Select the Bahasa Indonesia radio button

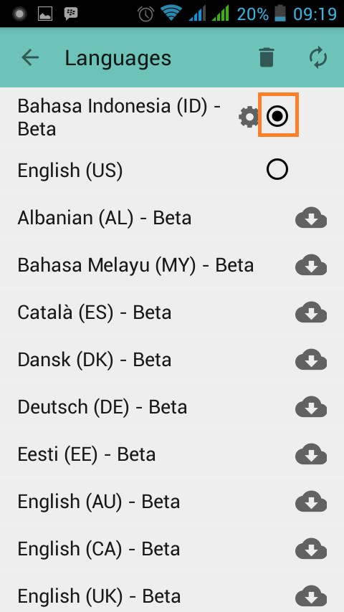[x=277, y=115]
